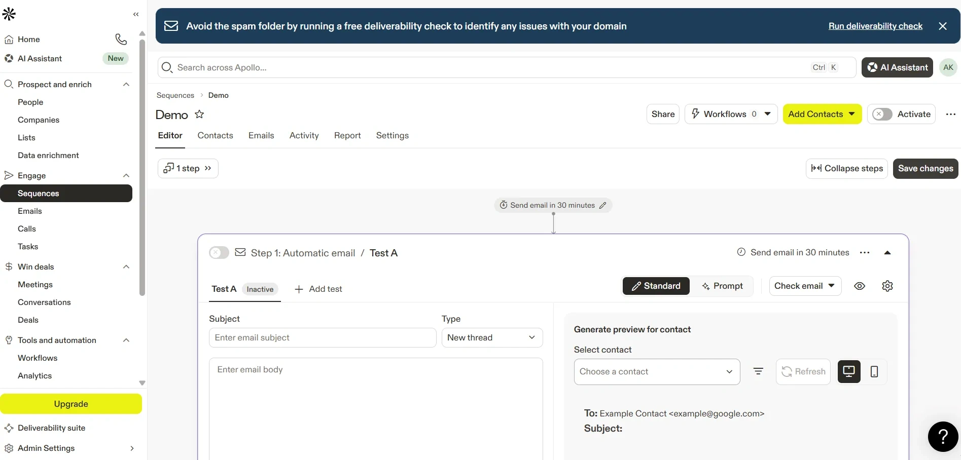The height and width of the screenshot is (460, 961).
Task: Click the Enter email subject field
Action: click(323, 338)
